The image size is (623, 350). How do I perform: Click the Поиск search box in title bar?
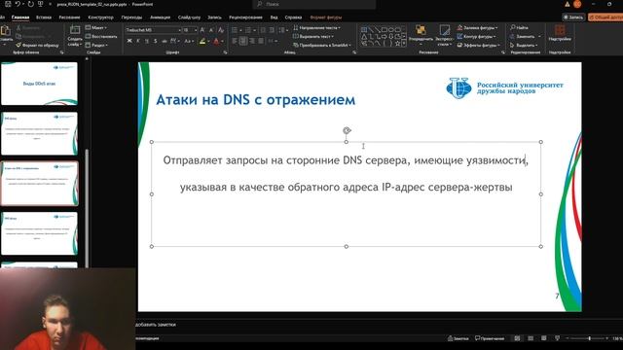tap(313, 4)
